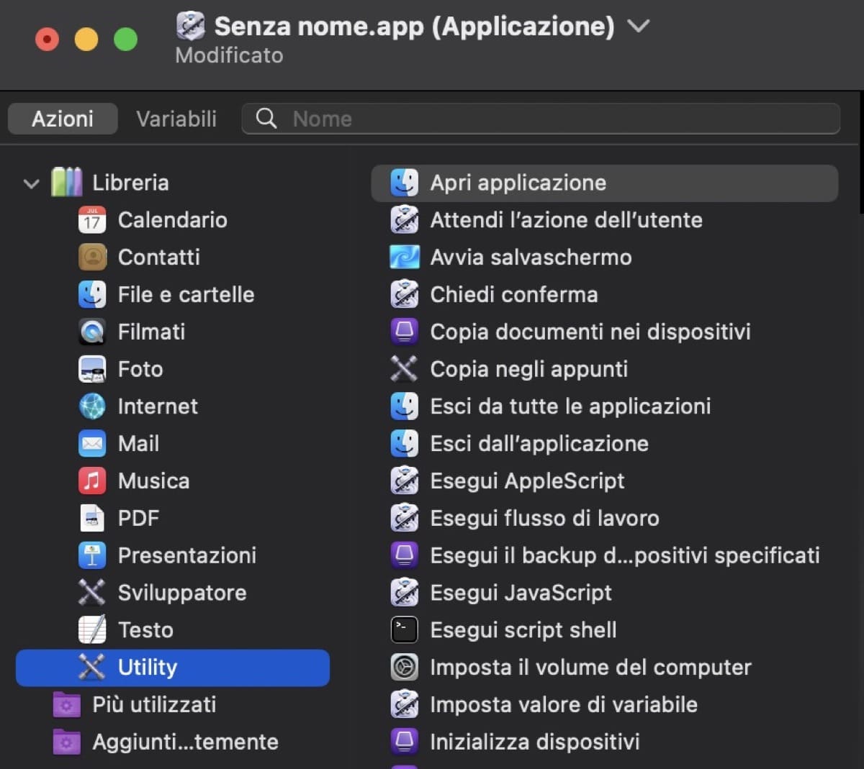Open the document title dropdown arrow

(x=638, y=26)
